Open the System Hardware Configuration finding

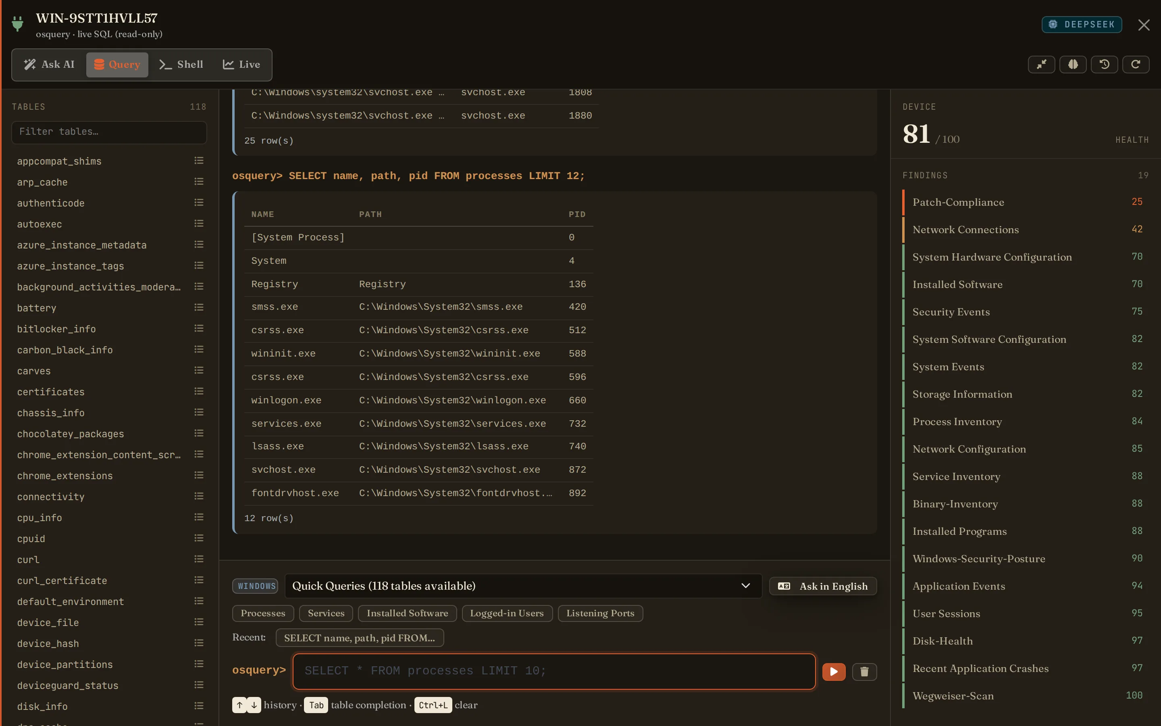(x=1026, y=257)
